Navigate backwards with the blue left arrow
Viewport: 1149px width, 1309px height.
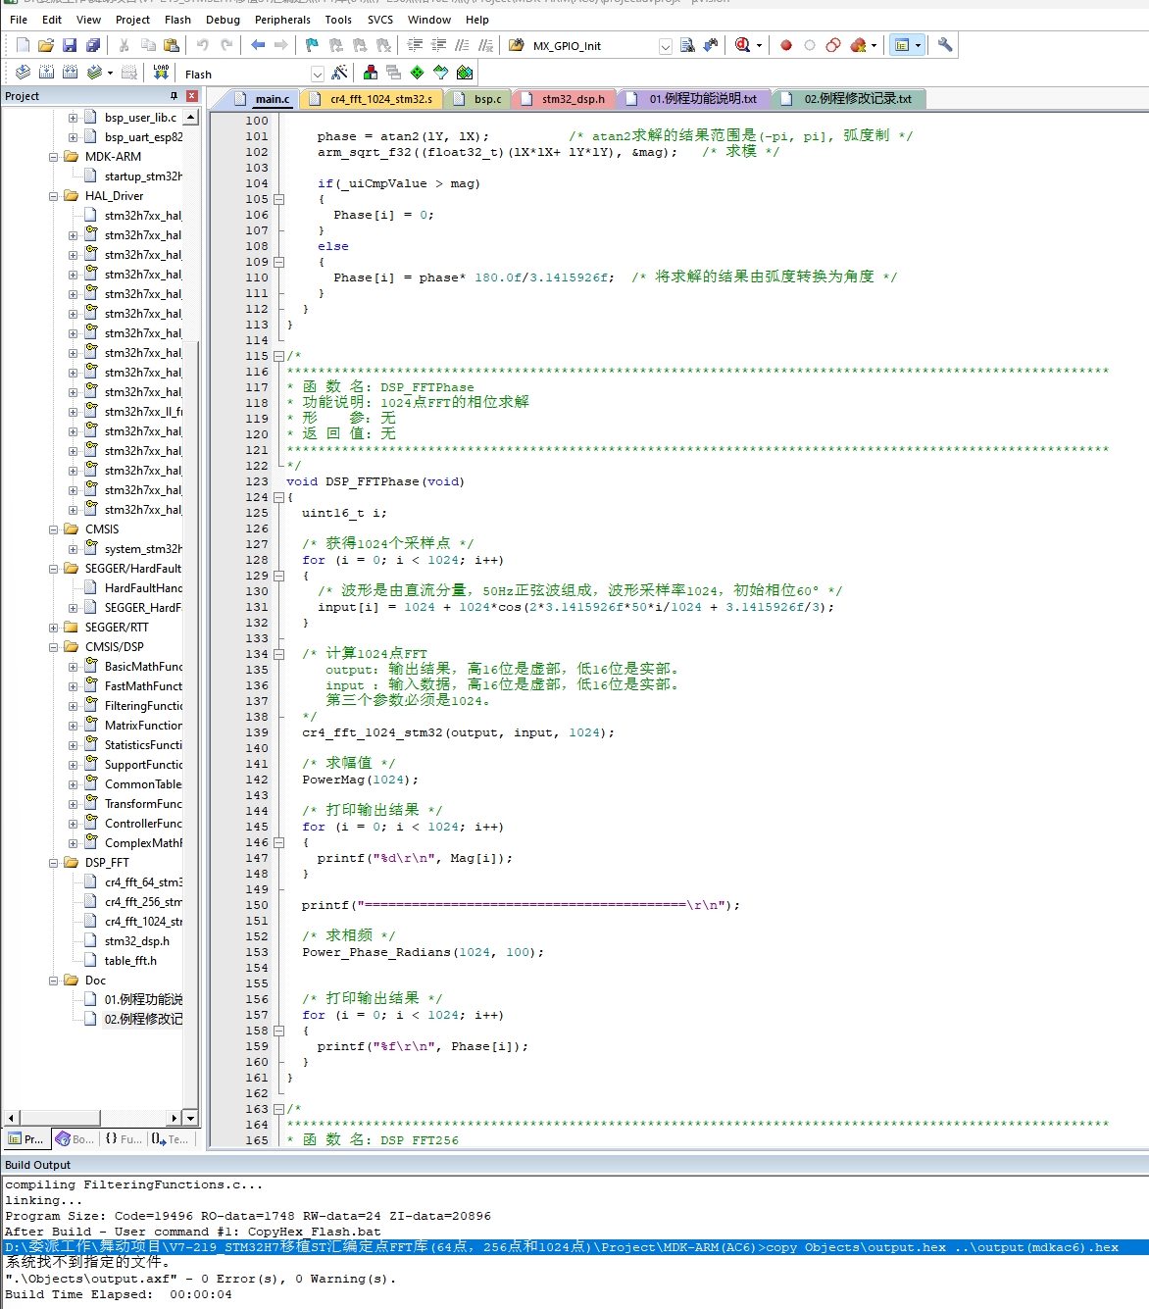click(x=258, y=45)
